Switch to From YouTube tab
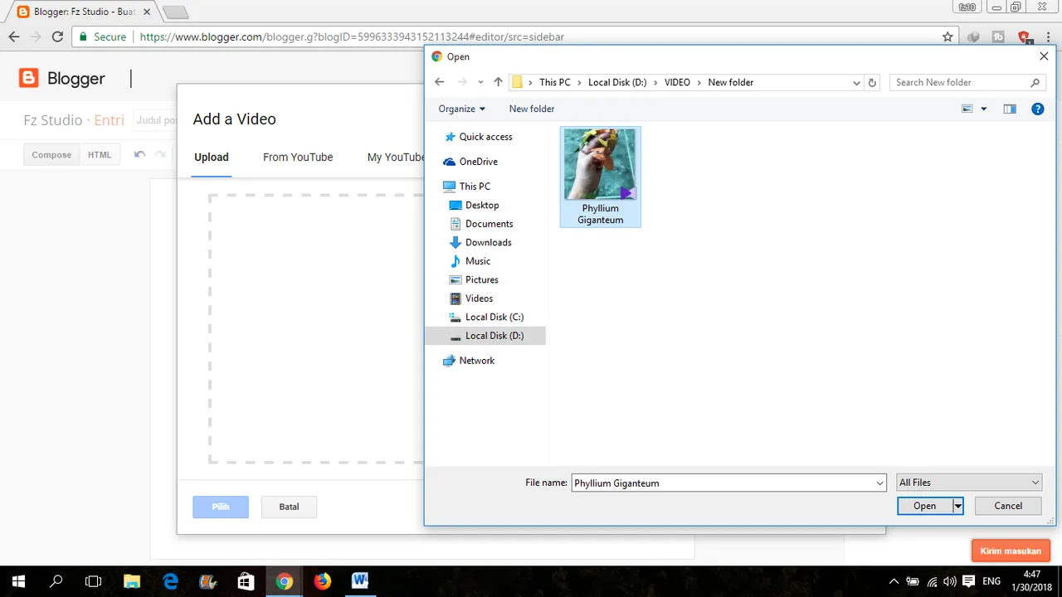Image resolution: width=1062 pixels, height=597 pixels. (x=298, y=157)
